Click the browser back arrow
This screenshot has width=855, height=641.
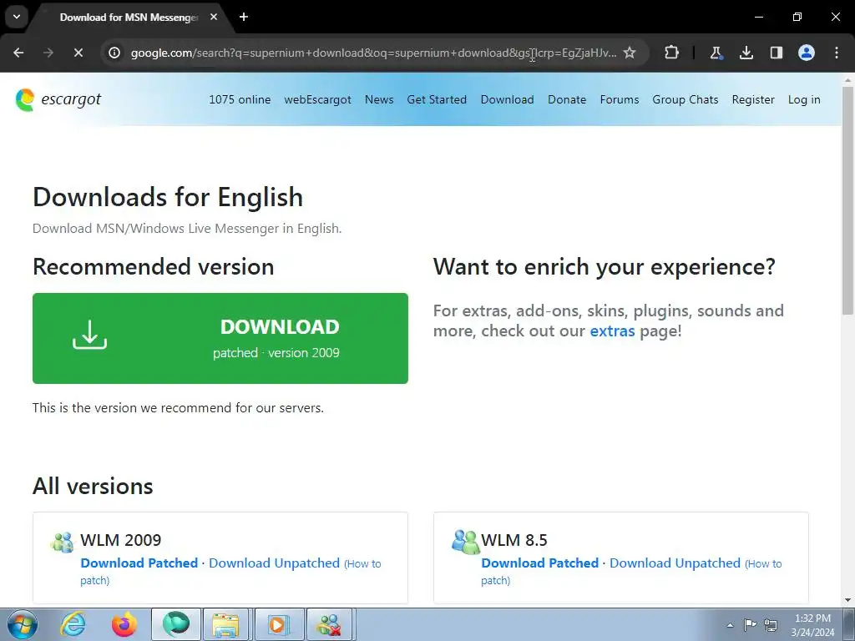[18, 53]
